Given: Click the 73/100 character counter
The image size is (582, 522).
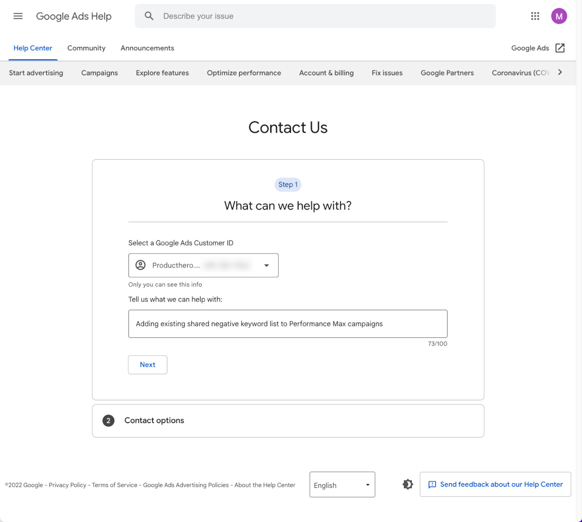Looking at the screenshot, I should (x=438, y=343).
